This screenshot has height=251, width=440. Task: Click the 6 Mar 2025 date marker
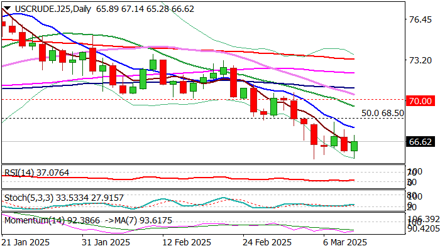tap(343, 242)
